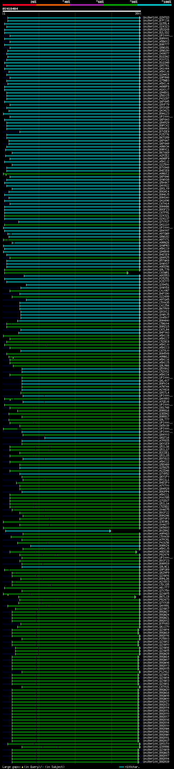Select hit label UniRef100_P25251
The image size is (174, 769).
156,279
